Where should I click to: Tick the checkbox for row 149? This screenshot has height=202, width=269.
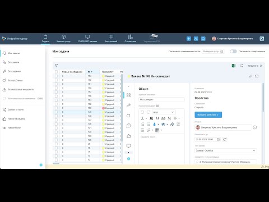[56, 112]
